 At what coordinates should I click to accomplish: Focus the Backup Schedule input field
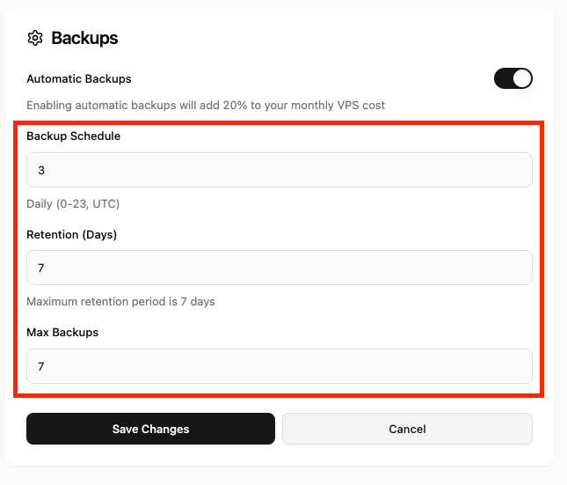280,170
